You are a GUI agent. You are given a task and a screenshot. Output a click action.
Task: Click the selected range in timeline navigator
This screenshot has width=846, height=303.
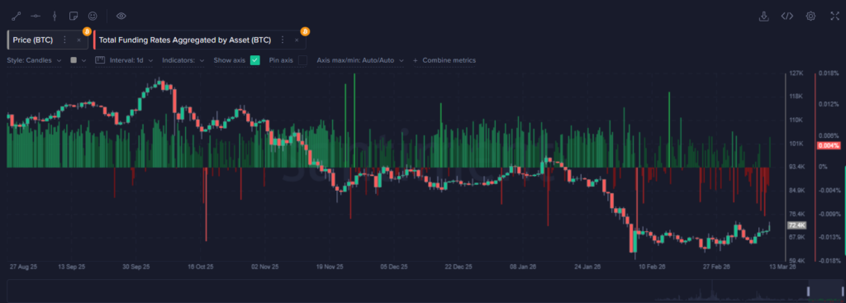point(825,291)
